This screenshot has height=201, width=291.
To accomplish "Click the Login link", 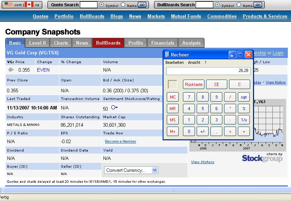I will (x=278, y=53).
